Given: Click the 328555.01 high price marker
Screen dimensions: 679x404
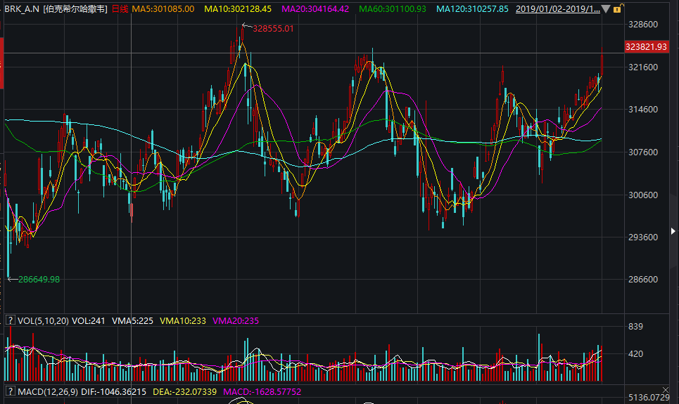Looking at the screenshot, I should point(270,28).
